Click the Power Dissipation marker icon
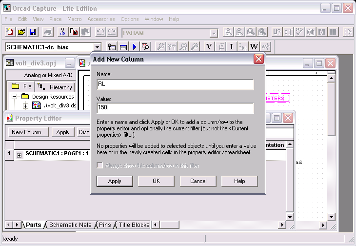Screen dimensions: 356x246 pos(195,46)
